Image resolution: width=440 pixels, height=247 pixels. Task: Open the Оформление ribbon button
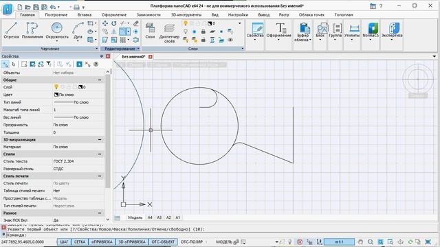pyautogui.click(x=278, y=32)
